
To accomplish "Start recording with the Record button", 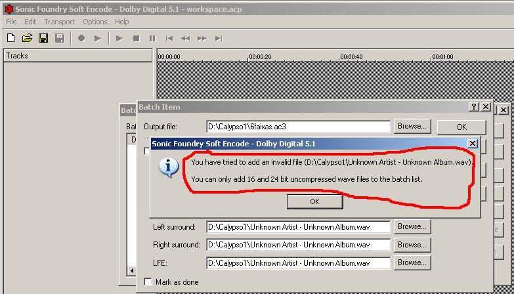I will click(81, 38).
